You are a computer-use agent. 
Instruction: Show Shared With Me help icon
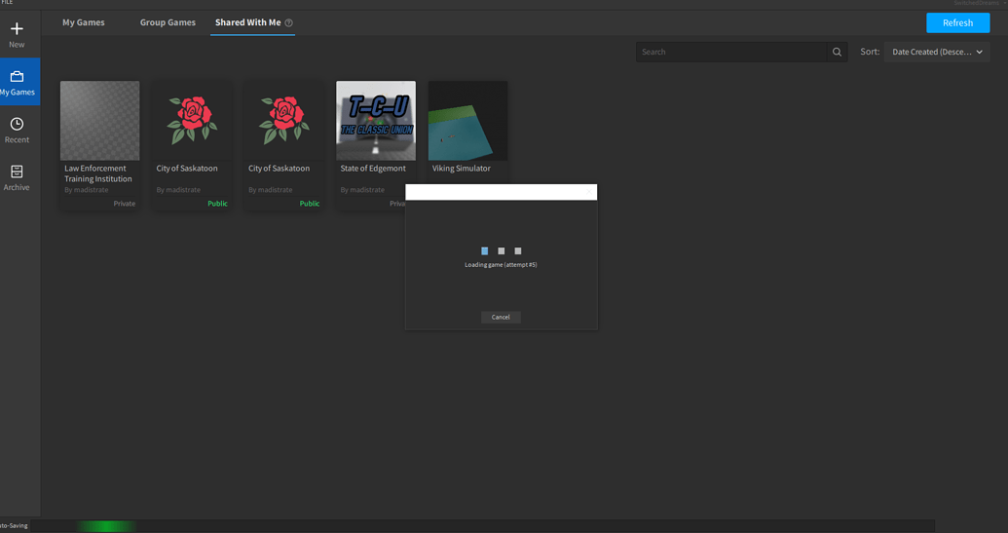pos(288,22)
